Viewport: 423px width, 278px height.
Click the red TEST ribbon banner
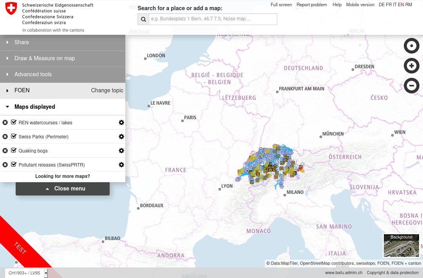click(x=20, y=248)
